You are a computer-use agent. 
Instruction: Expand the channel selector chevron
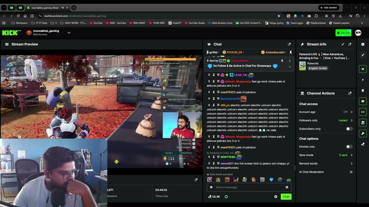click(x=69, y=33)
